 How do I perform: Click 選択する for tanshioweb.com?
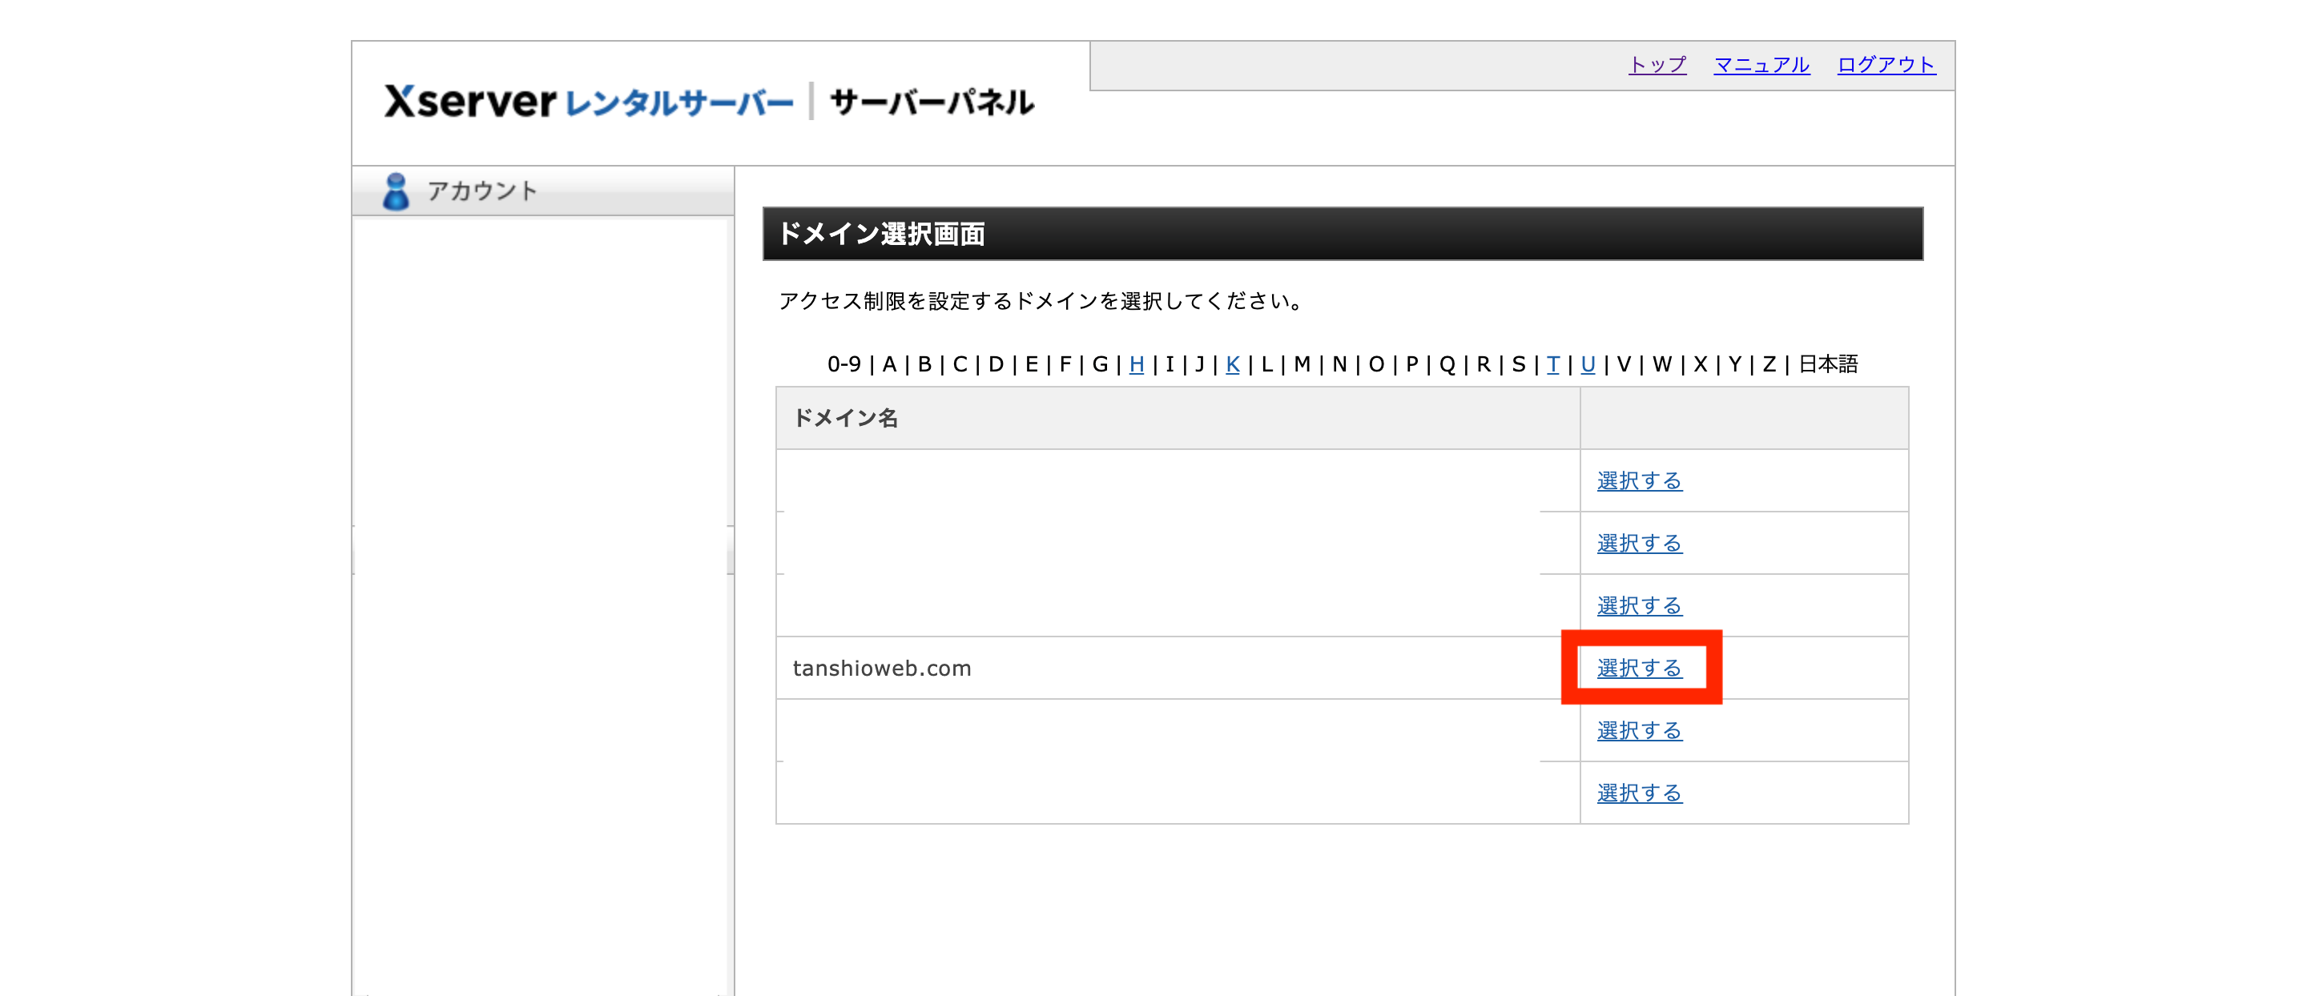[1639, 669]
